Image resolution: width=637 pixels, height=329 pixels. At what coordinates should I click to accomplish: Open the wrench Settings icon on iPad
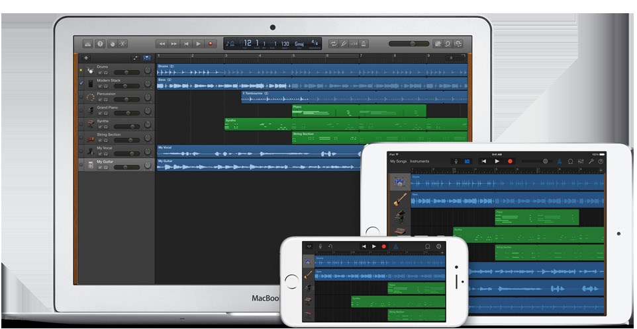(591, 161)
